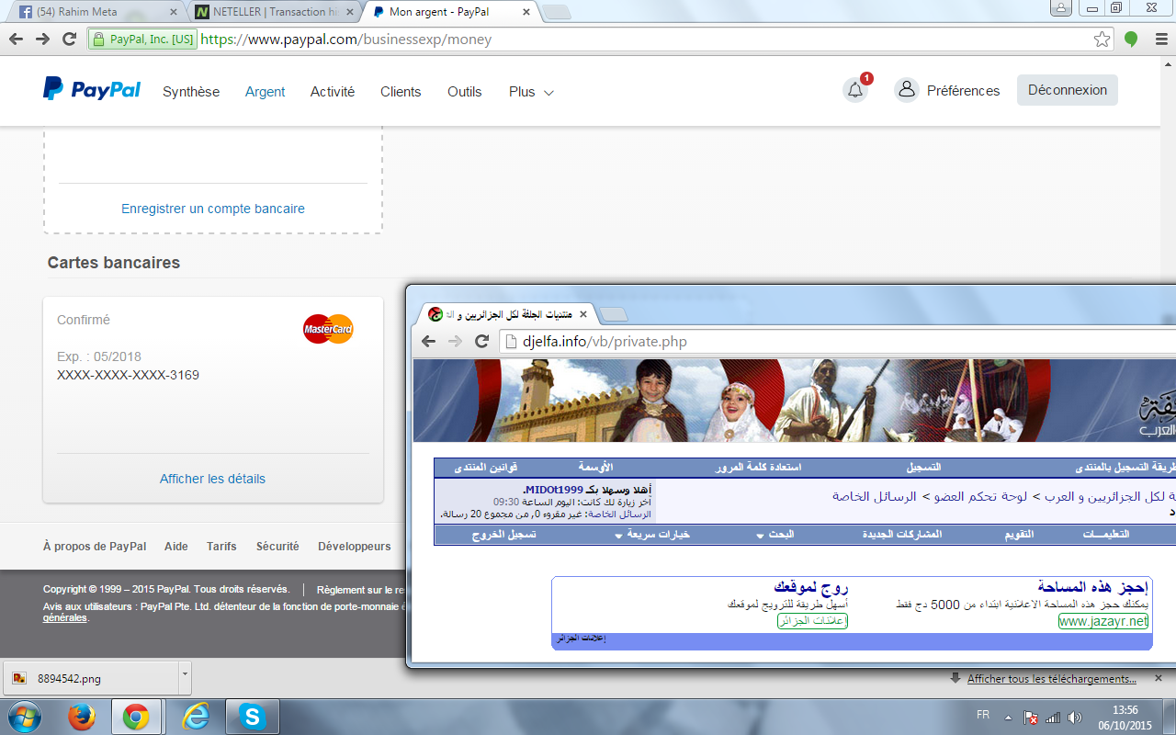Open the Sécurité footer link

point(277,546)
